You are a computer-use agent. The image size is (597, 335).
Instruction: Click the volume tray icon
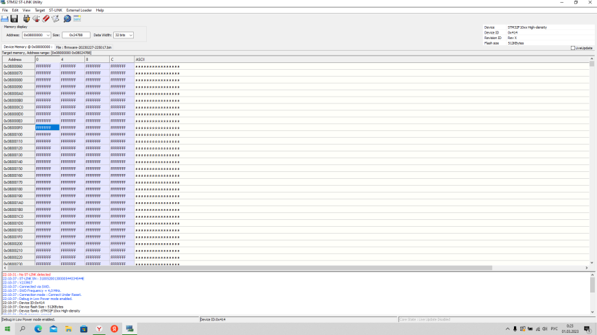tap(545, 329)
